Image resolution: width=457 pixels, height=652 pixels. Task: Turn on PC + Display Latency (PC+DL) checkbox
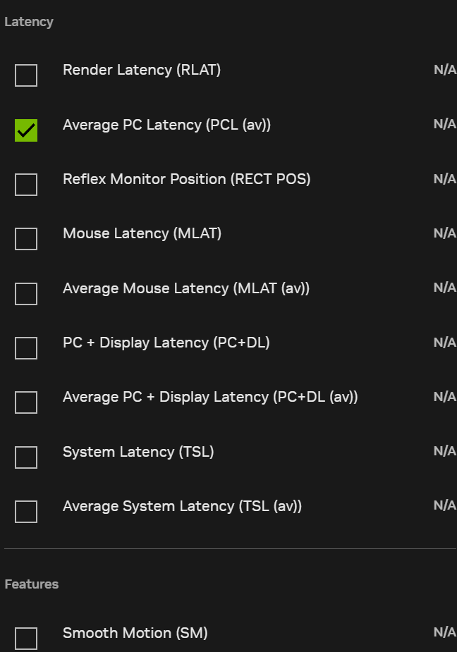click(x=26, y=348)
